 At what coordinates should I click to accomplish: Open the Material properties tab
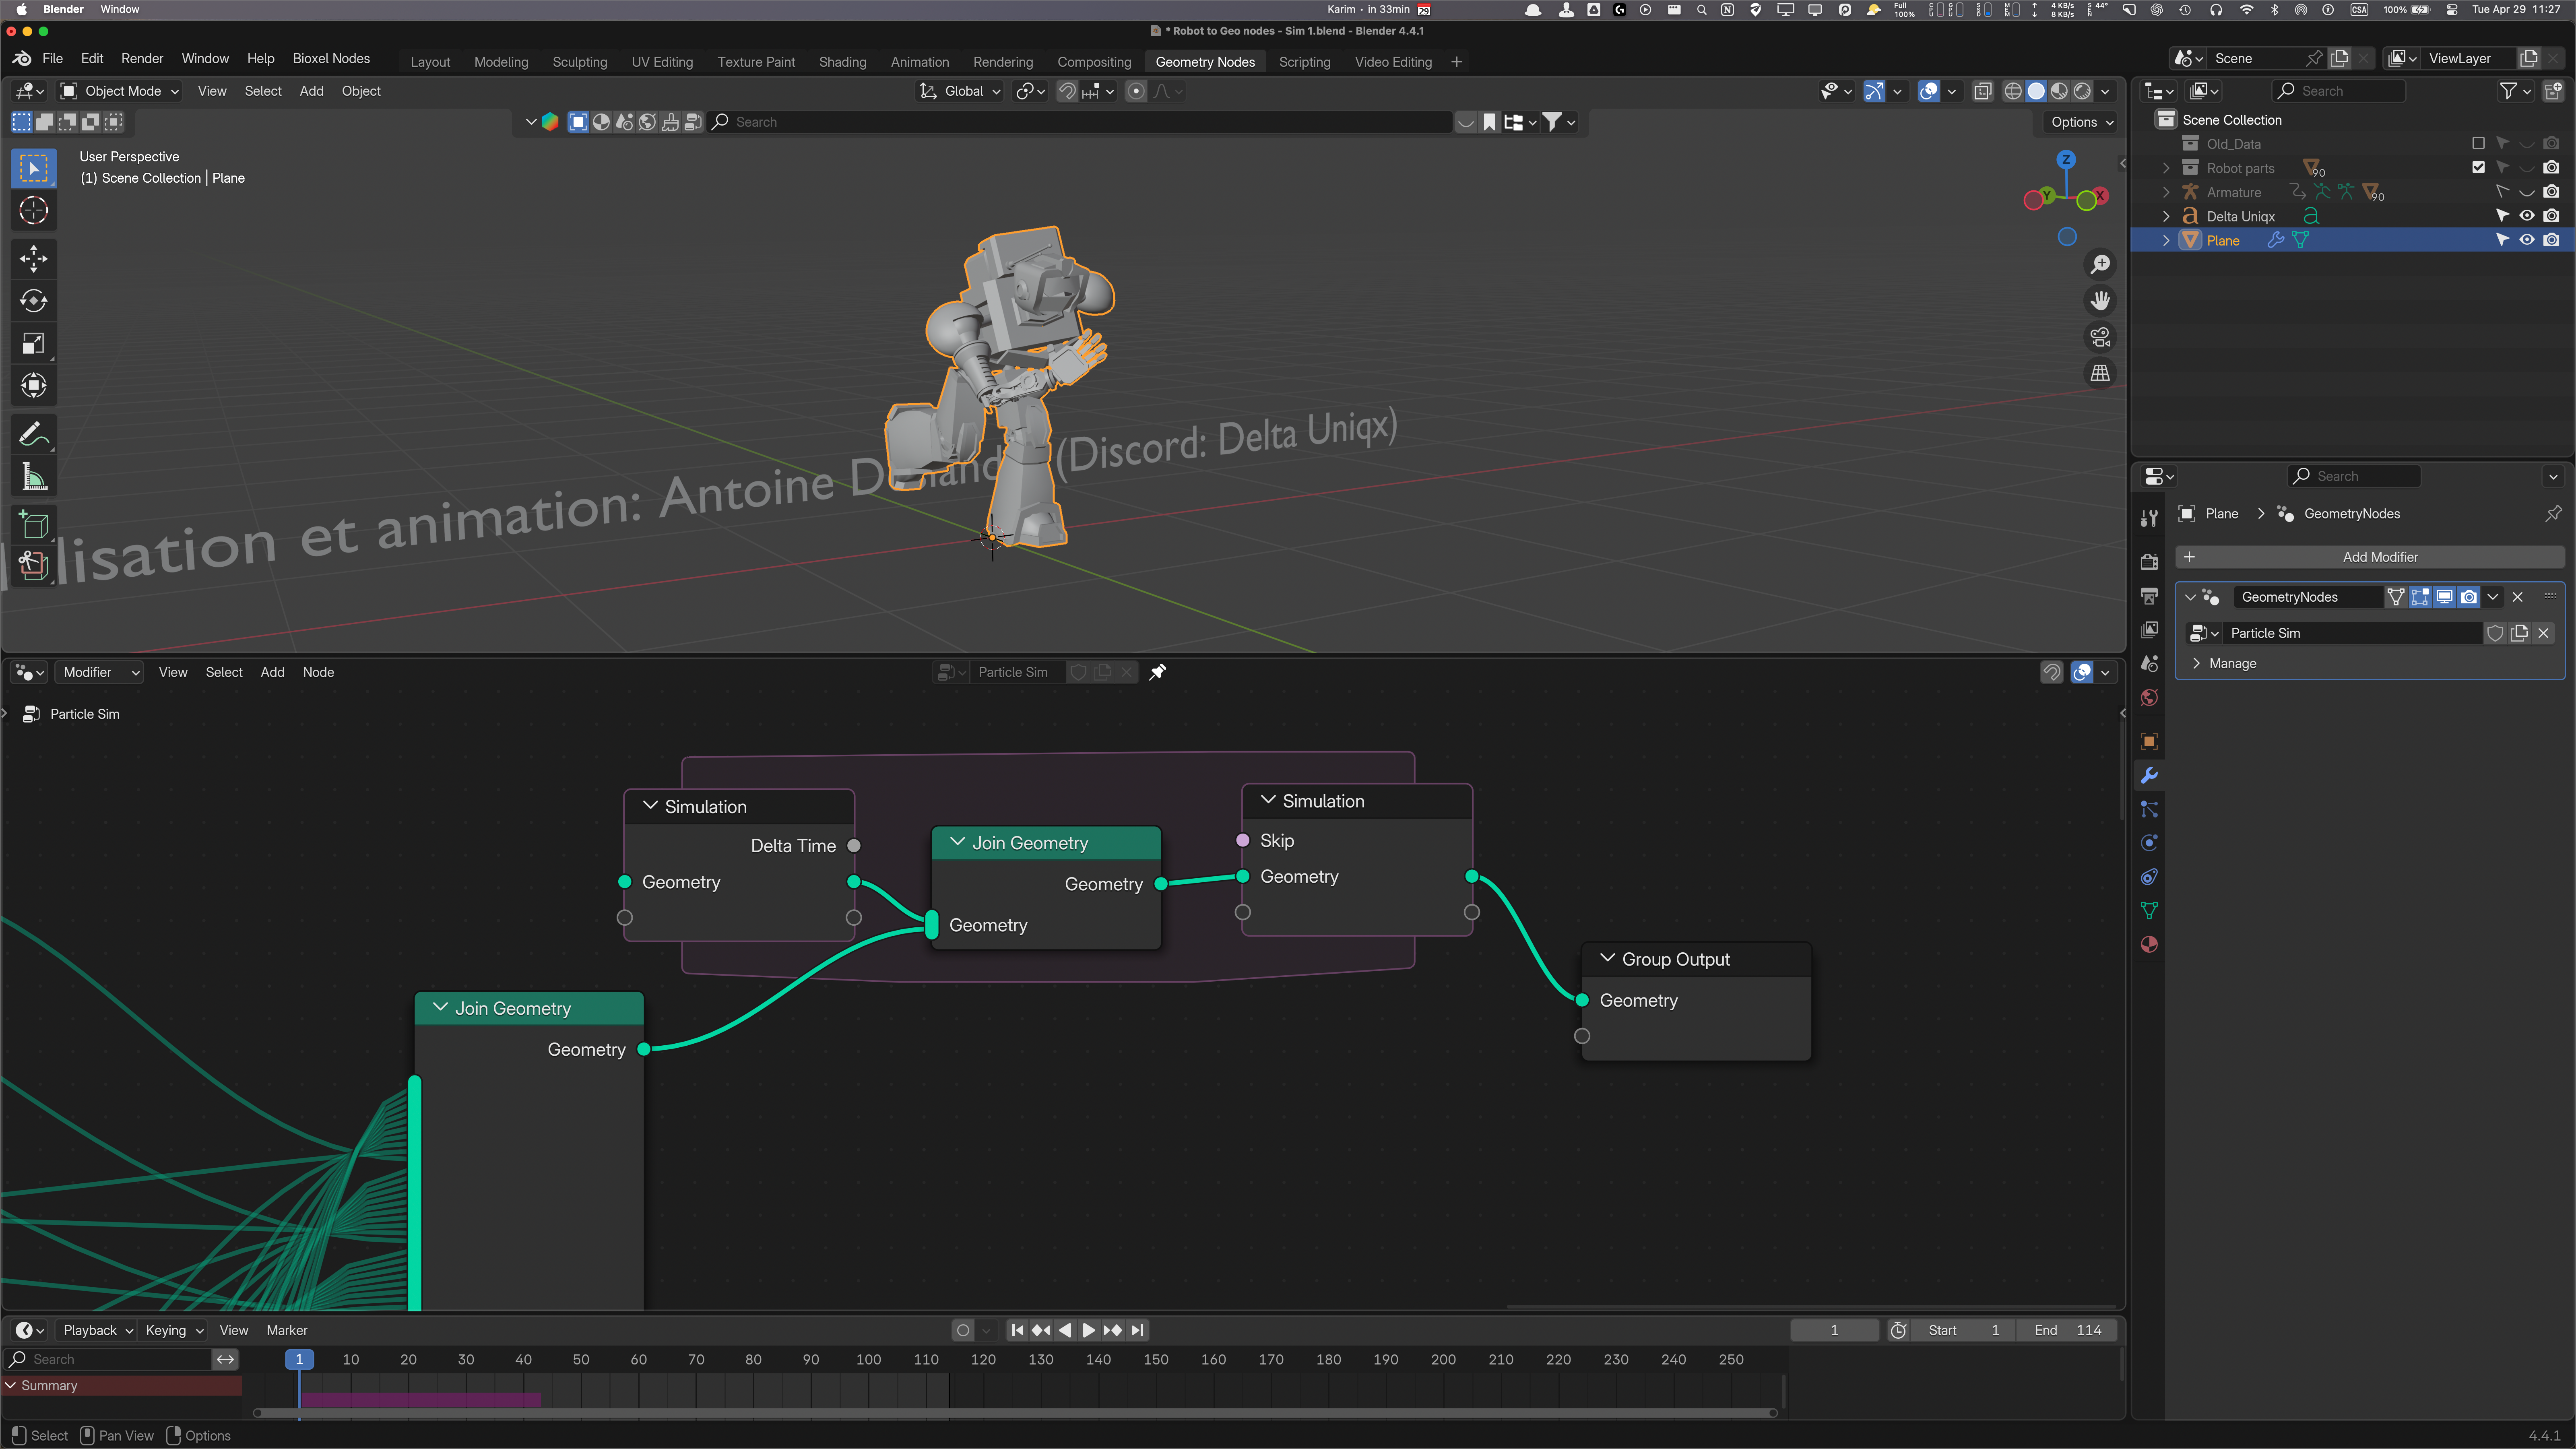tap(2149, 944)
